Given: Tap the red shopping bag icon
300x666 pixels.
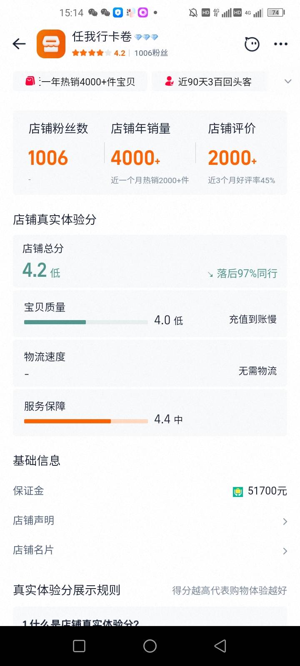Looking at the screenshot, I should [x=30, y=81].
